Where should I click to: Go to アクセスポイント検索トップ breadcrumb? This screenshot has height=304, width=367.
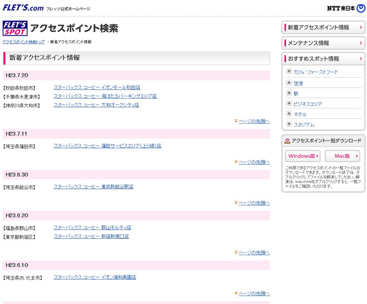[x=24, y=42]
